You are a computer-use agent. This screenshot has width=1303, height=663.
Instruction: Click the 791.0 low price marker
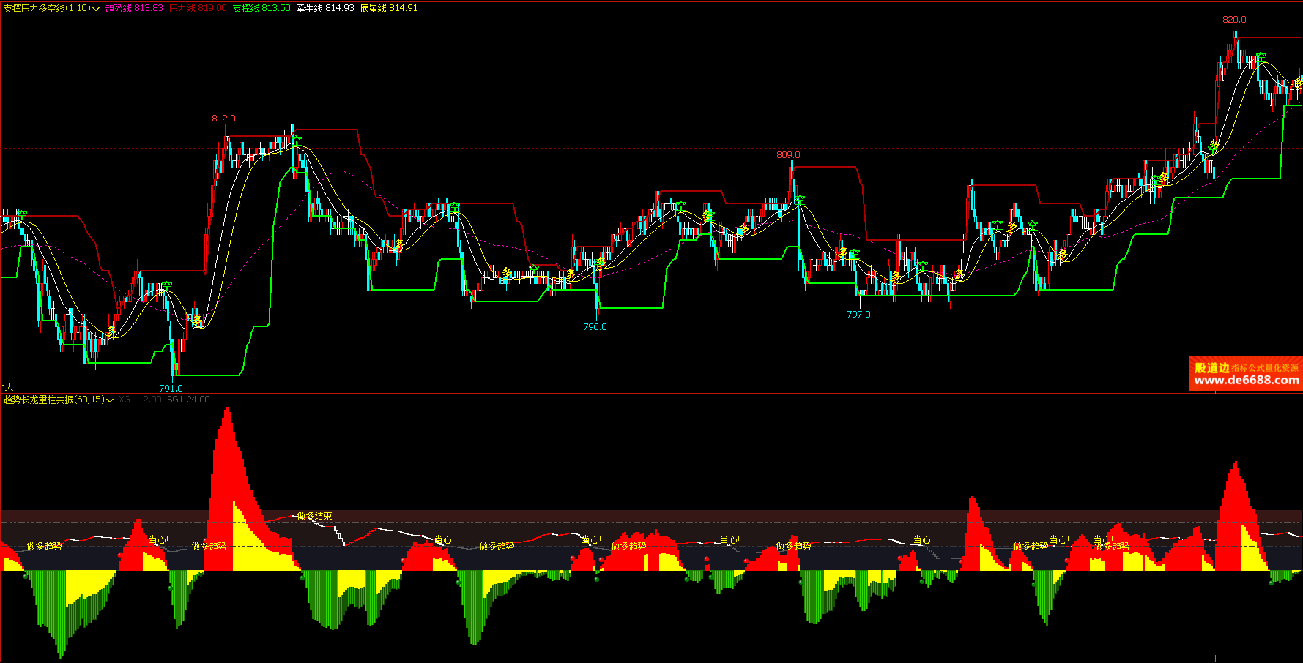coord(171,389)
